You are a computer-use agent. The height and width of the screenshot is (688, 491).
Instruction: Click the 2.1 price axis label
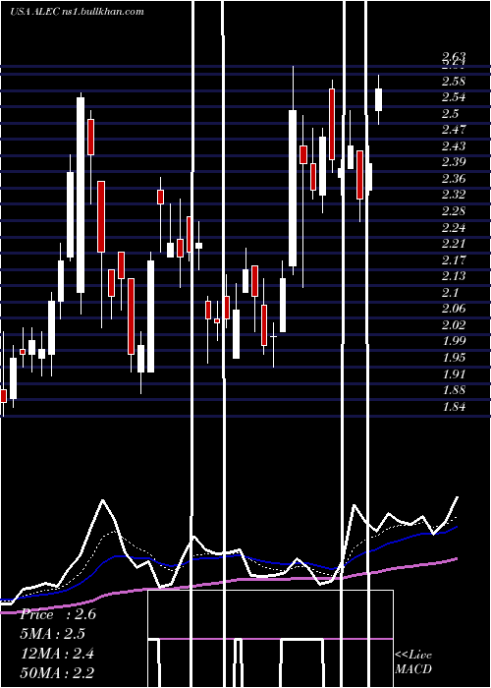tap(450, 292)
